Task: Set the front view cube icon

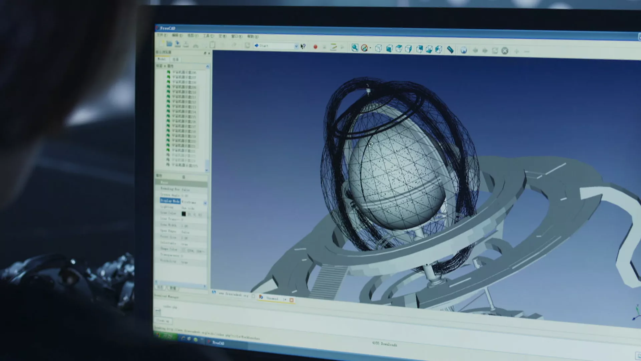Action: point(389,49)
